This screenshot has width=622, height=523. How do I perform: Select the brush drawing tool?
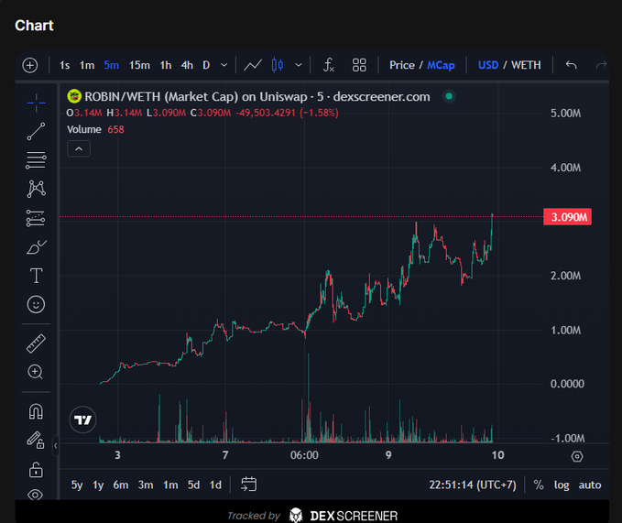36,247
